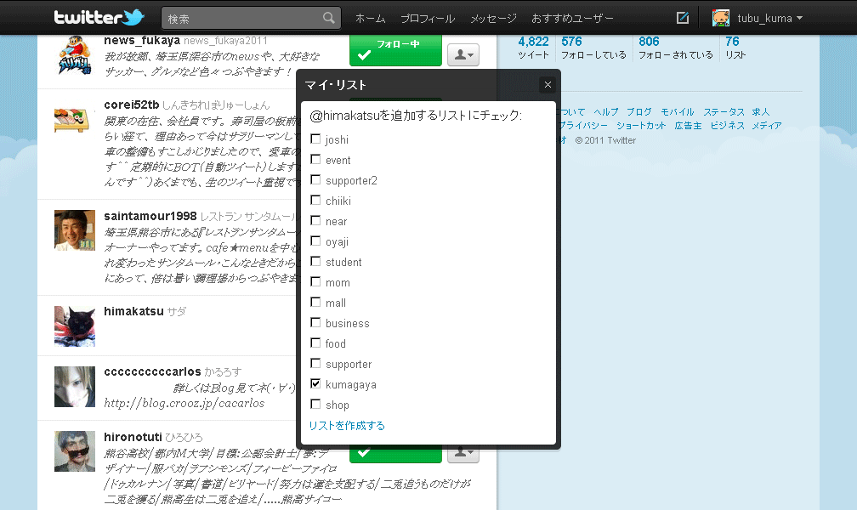Open the saintamour1998 username link
Screen dimensions: 857x510
pos(150,216)
